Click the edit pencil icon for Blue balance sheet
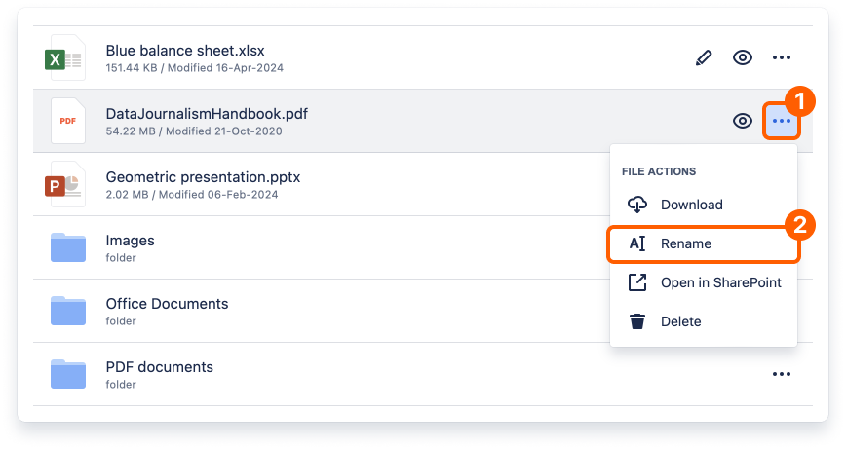Screen dimensions: 846x449 tap(704, 57)
